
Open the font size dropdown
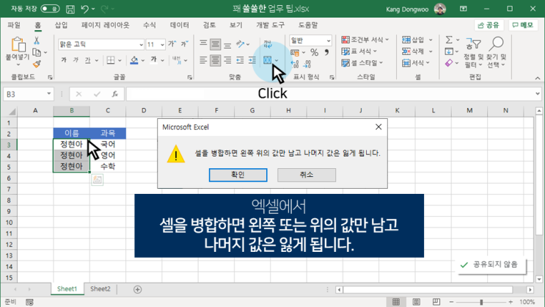coord(162,45)
